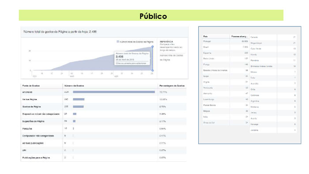
Task: Select Estados Unidos da América row
Action: coord(215,70)
